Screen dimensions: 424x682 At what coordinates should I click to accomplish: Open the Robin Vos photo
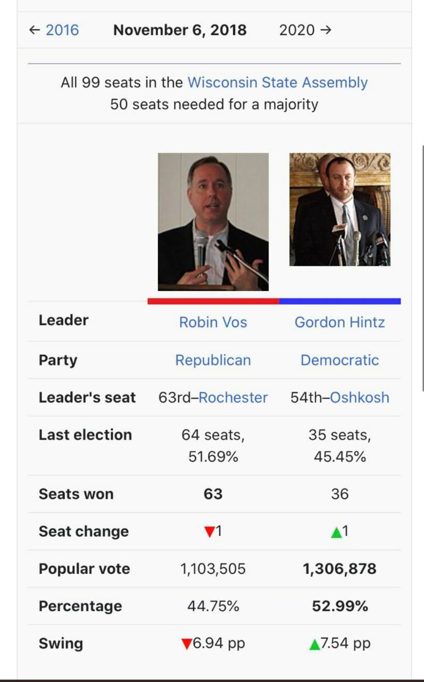(x=213, y=222)
